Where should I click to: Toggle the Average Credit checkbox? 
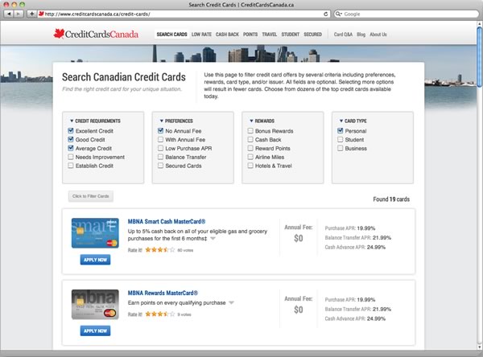(71, 148)
